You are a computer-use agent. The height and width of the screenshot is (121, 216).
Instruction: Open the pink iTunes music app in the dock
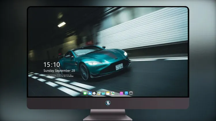(121, 93)
